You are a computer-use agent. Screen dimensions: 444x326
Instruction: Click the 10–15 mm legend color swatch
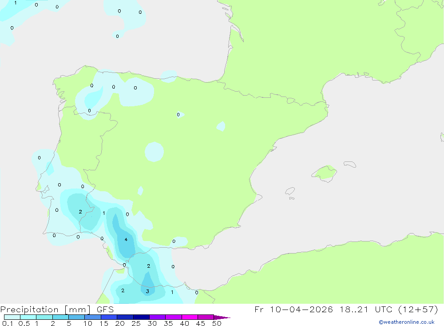tap(93, 317)
